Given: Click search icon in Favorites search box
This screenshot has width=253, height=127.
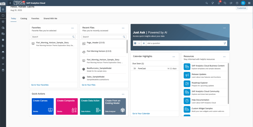Looking at the screenshot, I should pos(73,37).
